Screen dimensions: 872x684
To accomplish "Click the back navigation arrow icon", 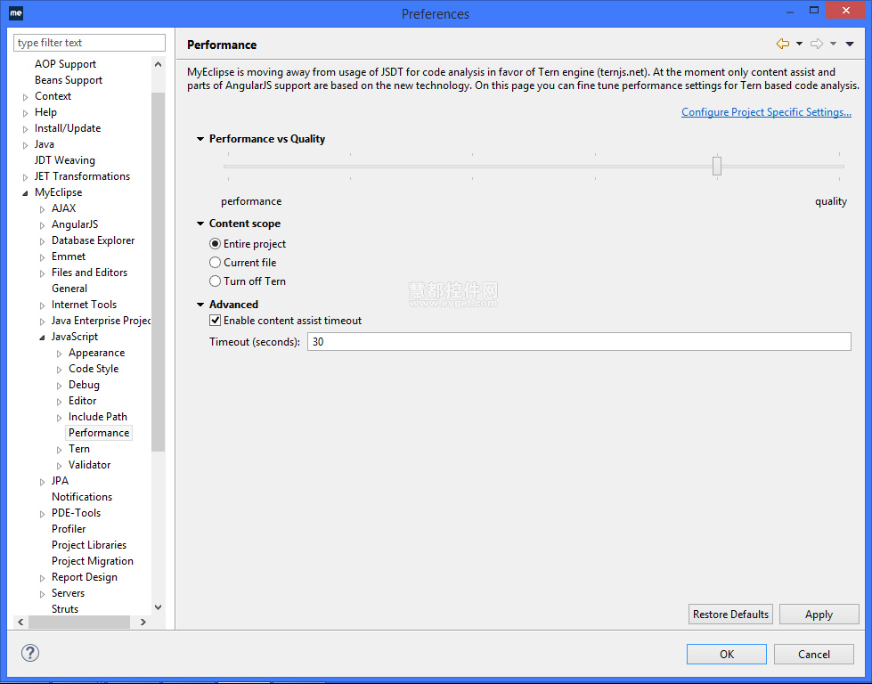I will pos(782,45).
